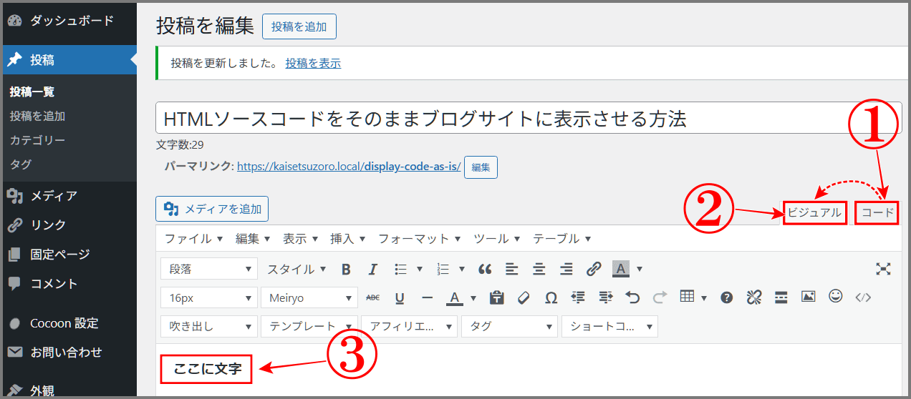
Task: Open the ファイル menu
Action: pyautogui.click(x=194, y=239)
